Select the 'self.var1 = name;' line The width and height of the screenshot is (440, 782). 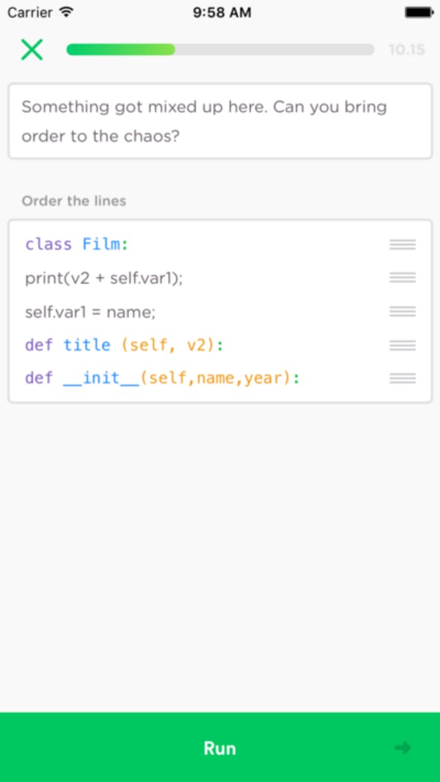coord(91,312)
